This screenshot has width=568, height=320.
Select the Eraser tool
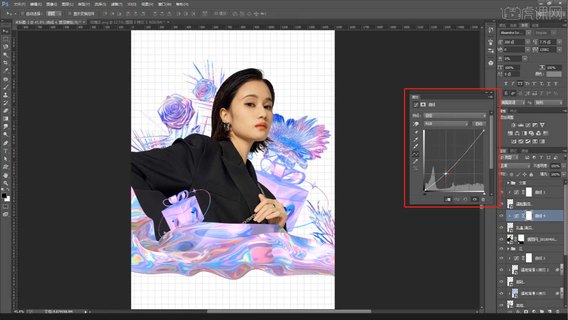[x=6, y=111]
